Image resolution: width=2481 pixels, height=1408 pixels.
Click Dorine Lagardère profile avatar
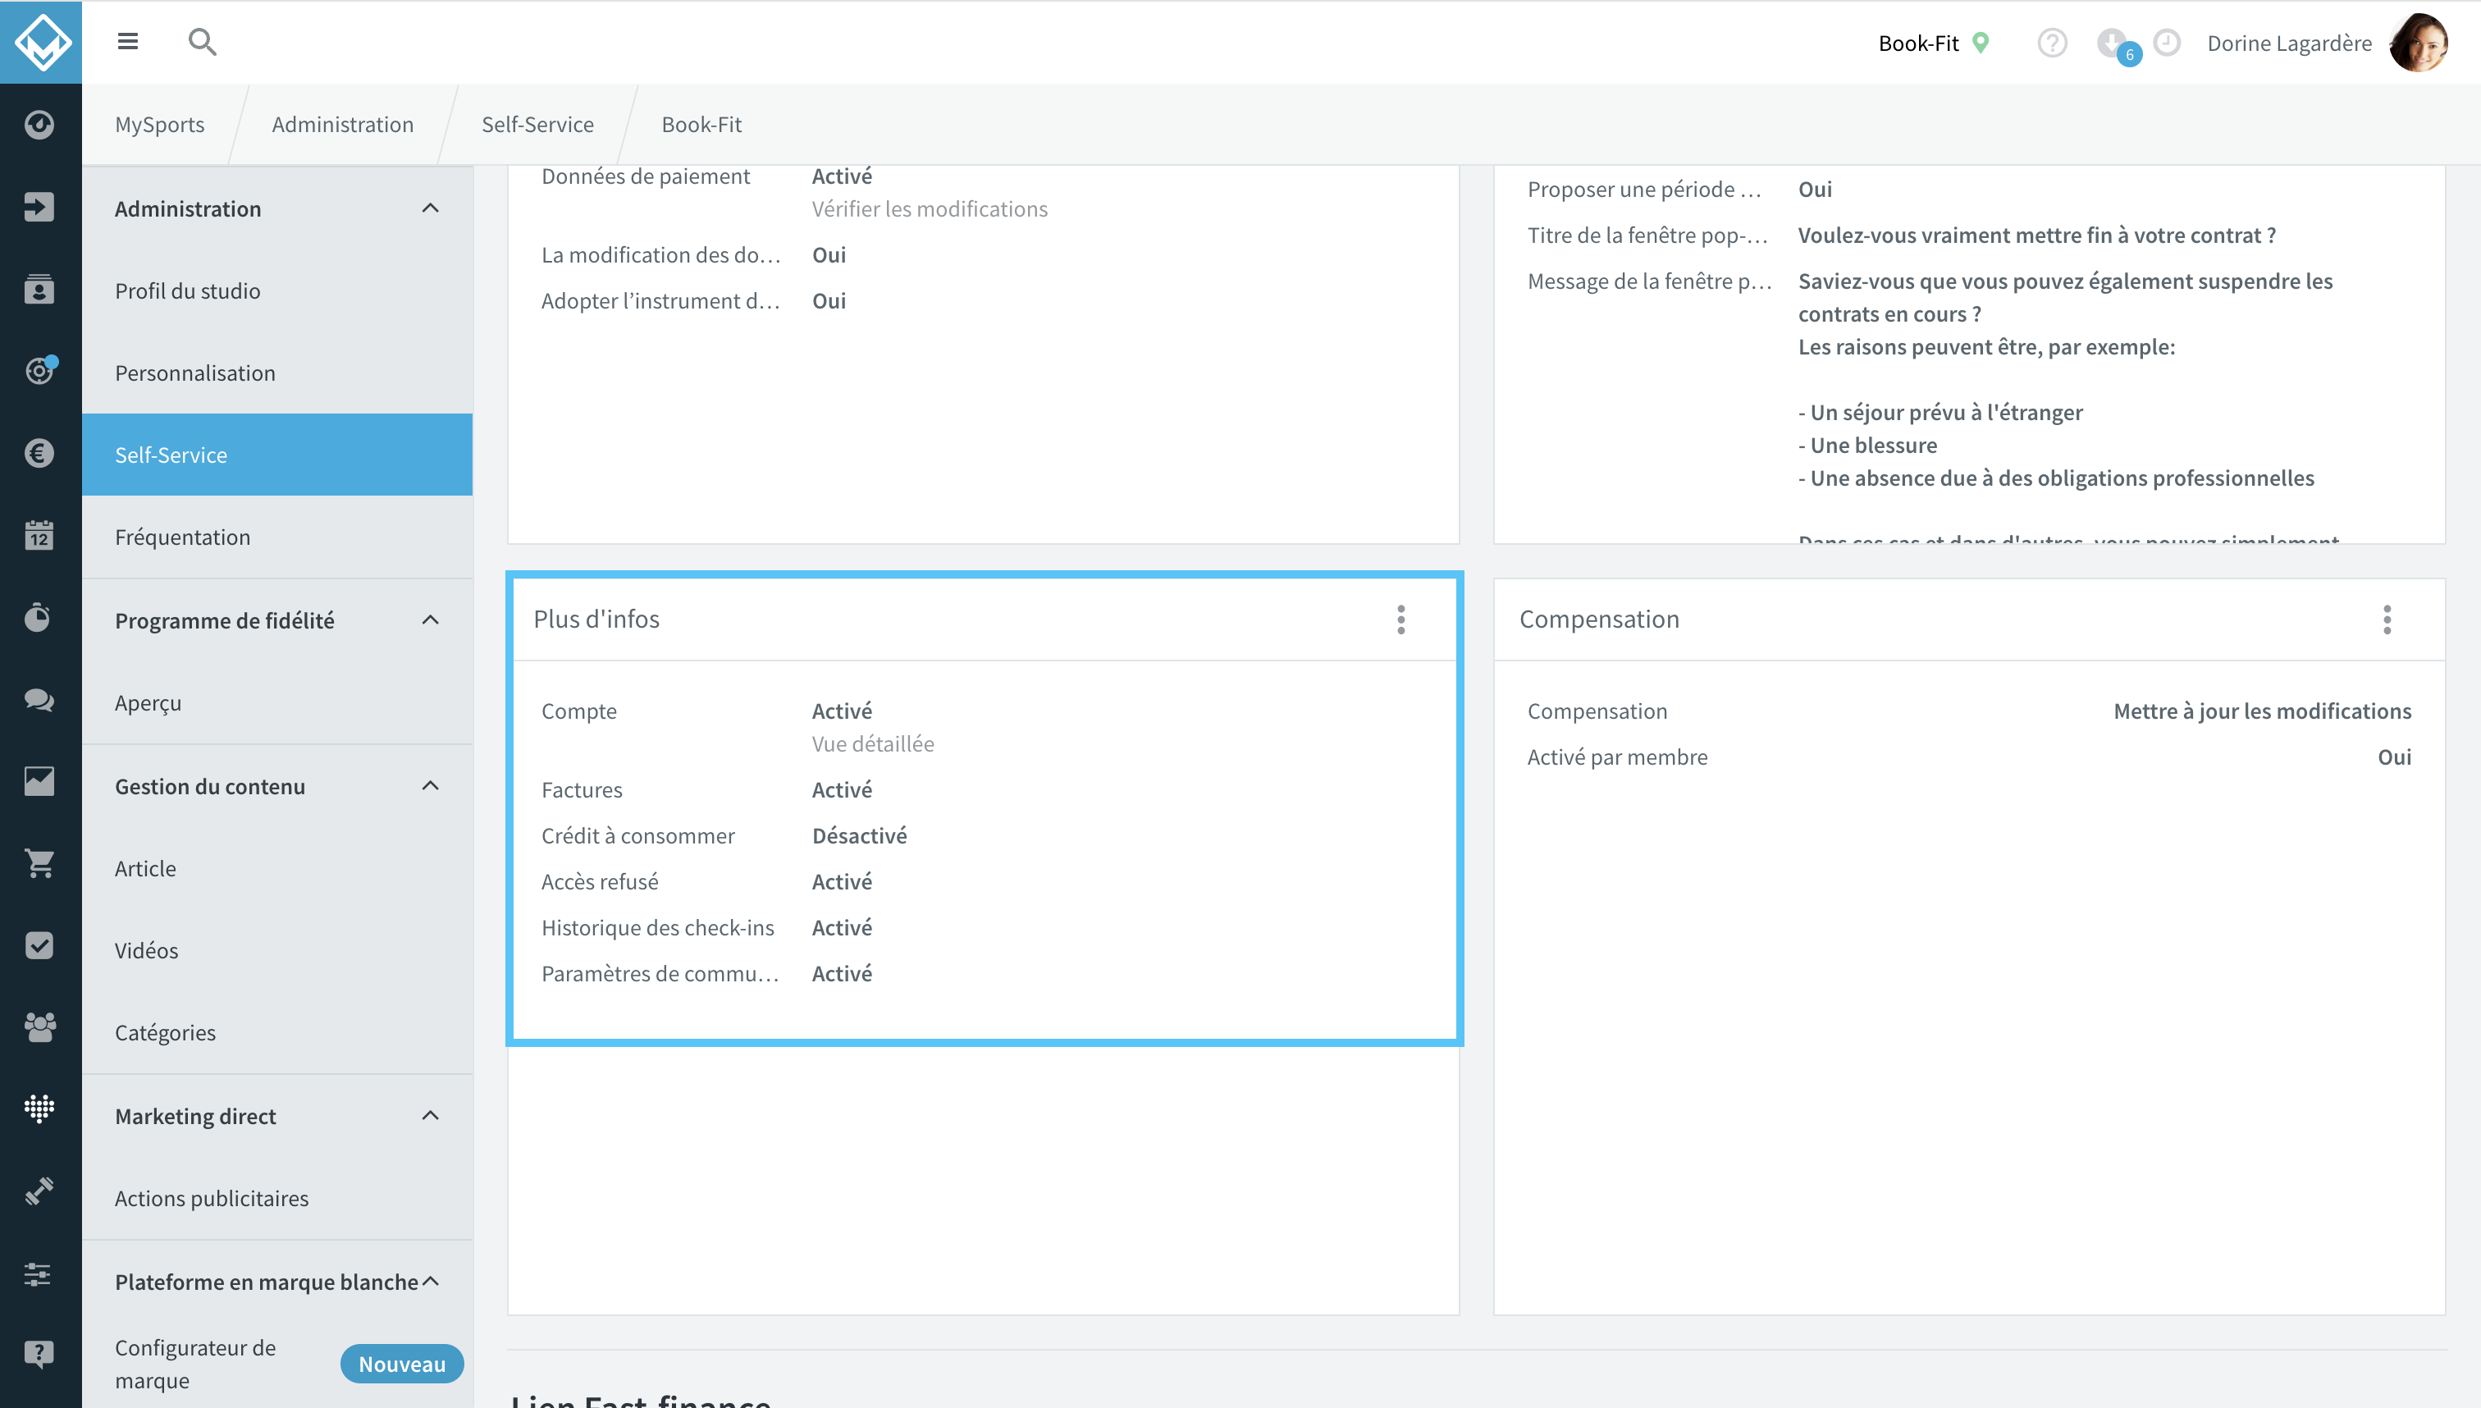(2419, 43)
